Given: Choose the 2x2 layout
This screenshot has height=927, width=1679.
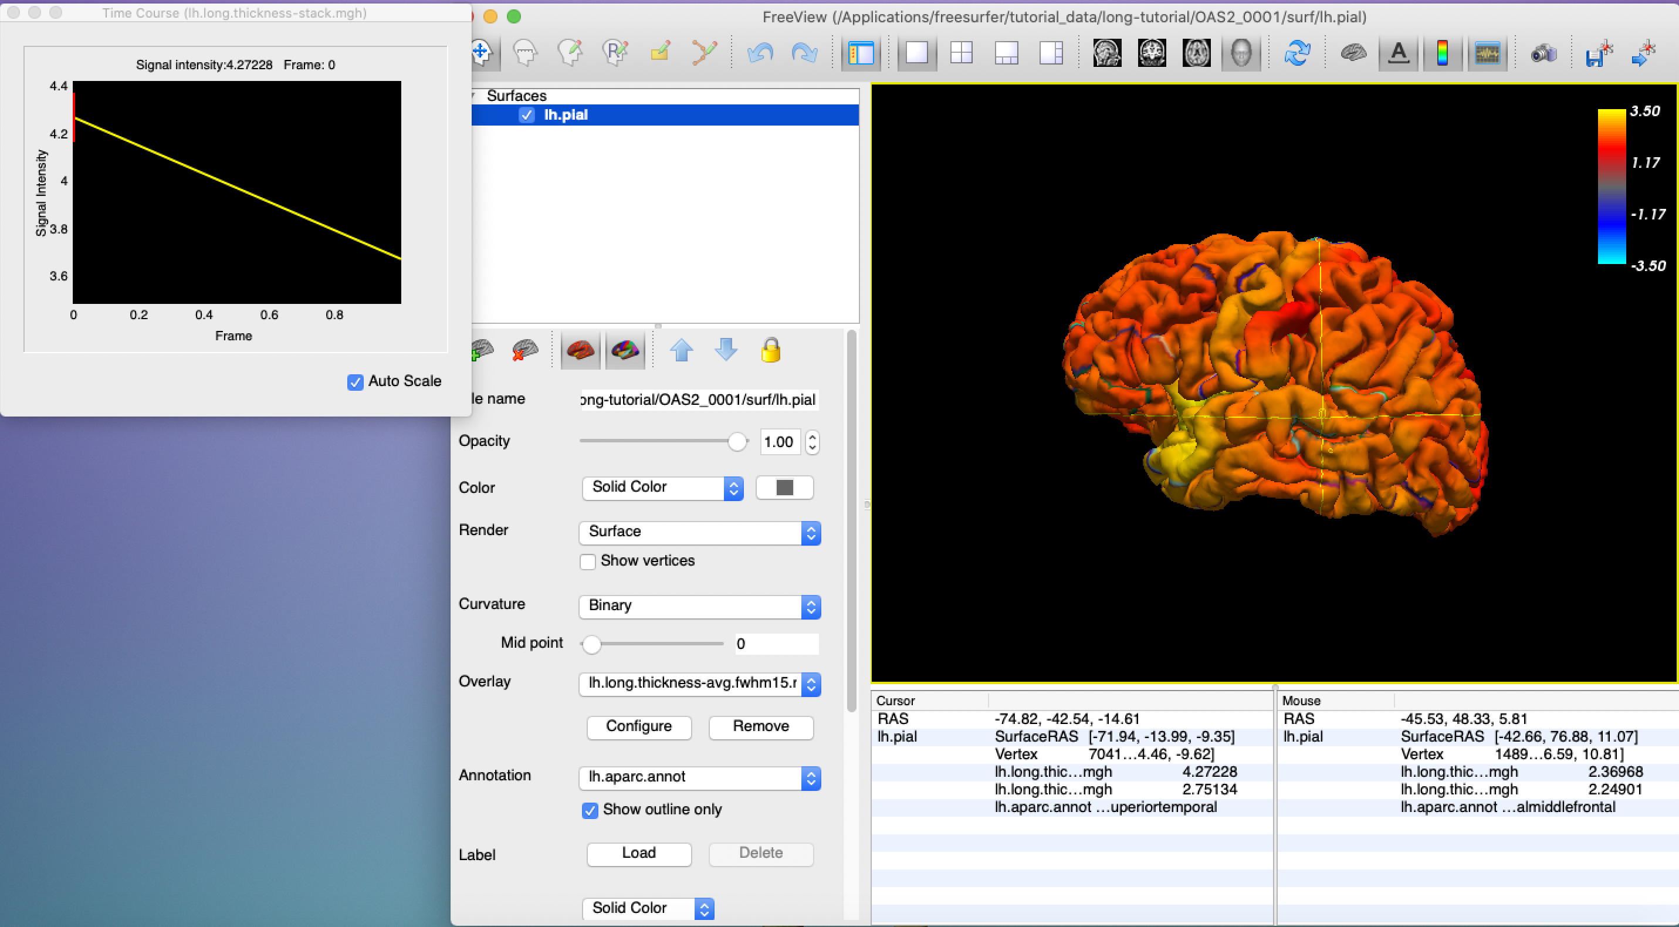Looking at the screenshot, I should (x=962, y=53).
